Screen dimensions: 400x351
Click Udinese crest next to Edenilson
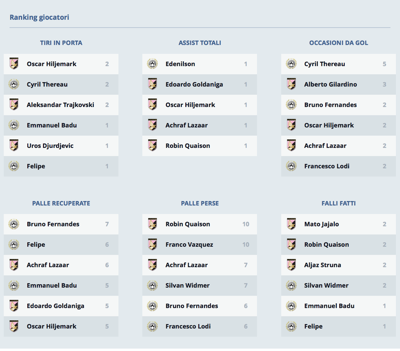coord(153,64)
